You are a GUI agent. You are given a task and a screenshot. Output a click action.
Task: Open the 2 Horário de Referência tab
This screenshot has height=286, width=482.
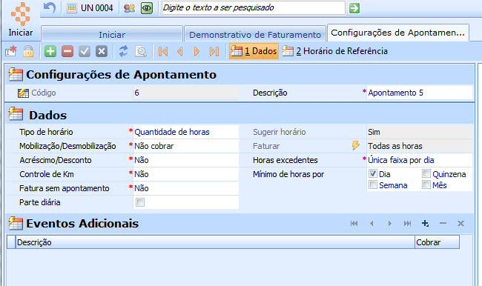(x=335, y=51)
